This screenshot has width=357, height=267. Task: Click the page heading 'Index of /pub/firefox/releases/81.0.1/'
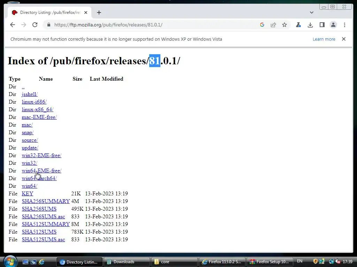pyautogui.click(x=94, y=61)
